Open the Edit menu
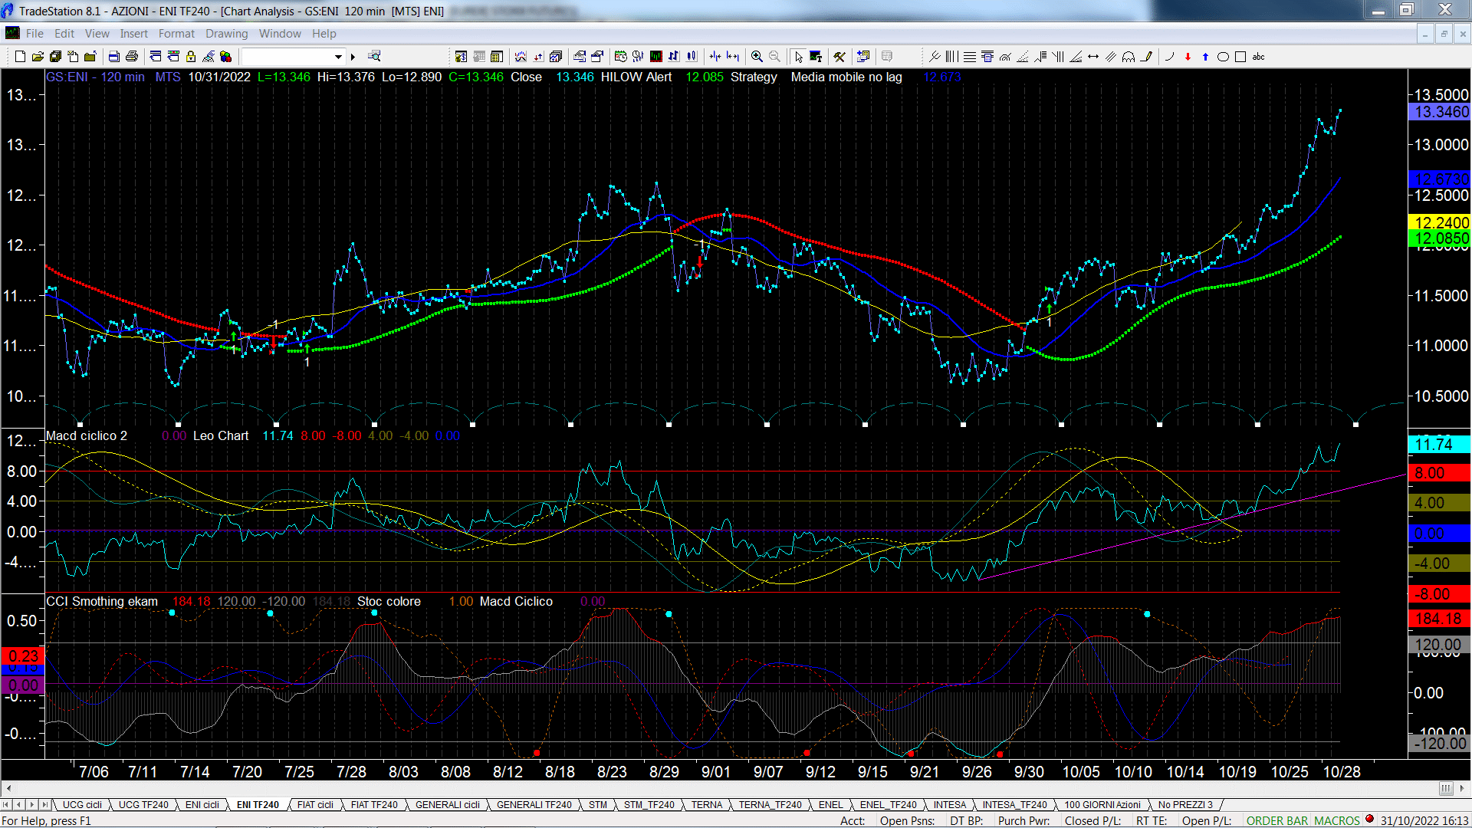This screenshot has height=828, width=1472. pyautogui.click(x=64, y=34)
